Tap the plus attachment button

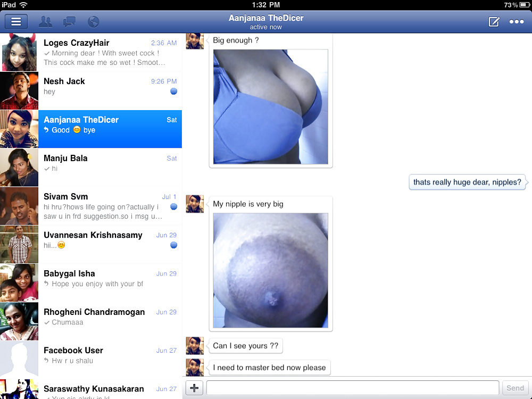(194, 388)
